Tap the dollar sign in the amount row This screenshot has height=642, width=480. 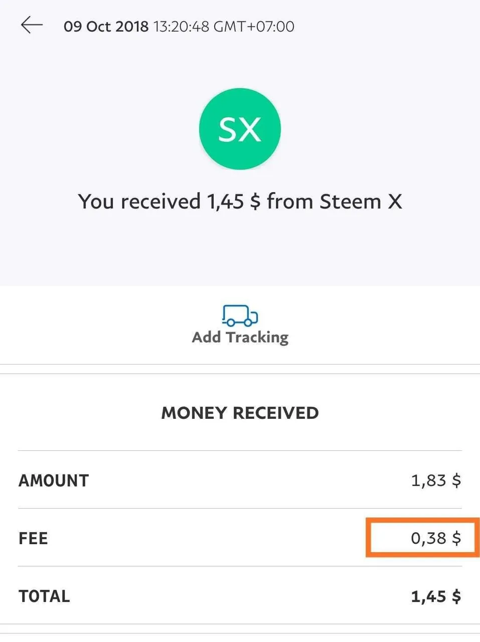pos(456,480)
